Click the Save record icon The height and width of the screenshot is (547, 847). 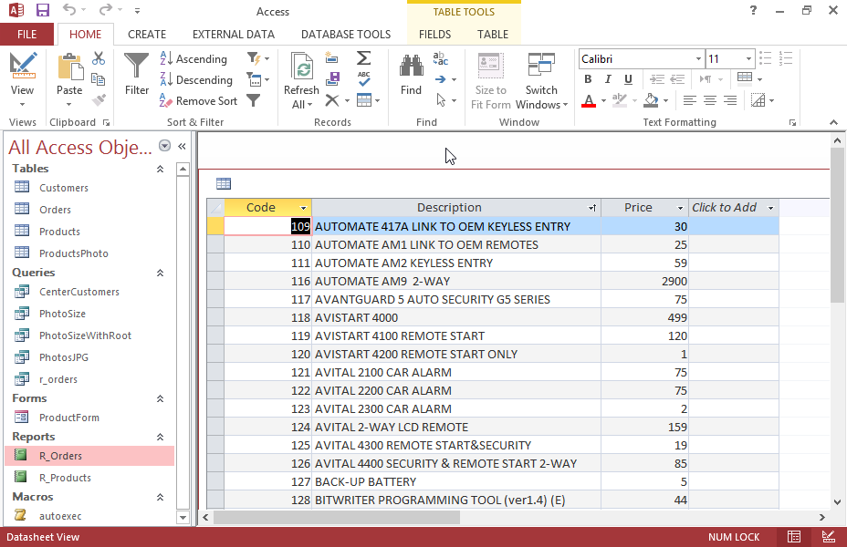[333, 78]
